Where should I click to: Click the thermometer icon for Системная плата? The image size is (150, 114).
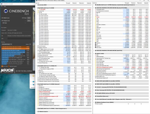(x=95, y=10)
